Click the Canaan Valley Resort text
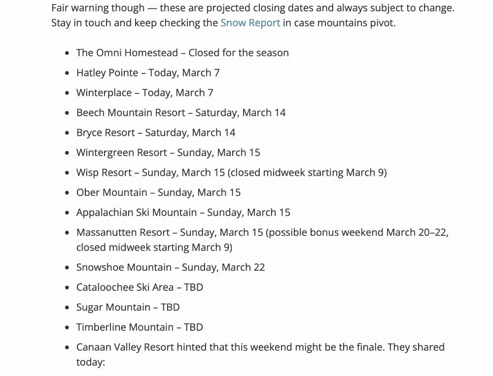 (x=125, y=347)
